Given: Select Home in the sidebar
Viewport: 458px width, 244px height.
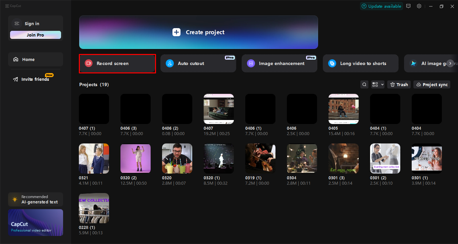Looking at the screenshot, I should click(x=35, y=59).
